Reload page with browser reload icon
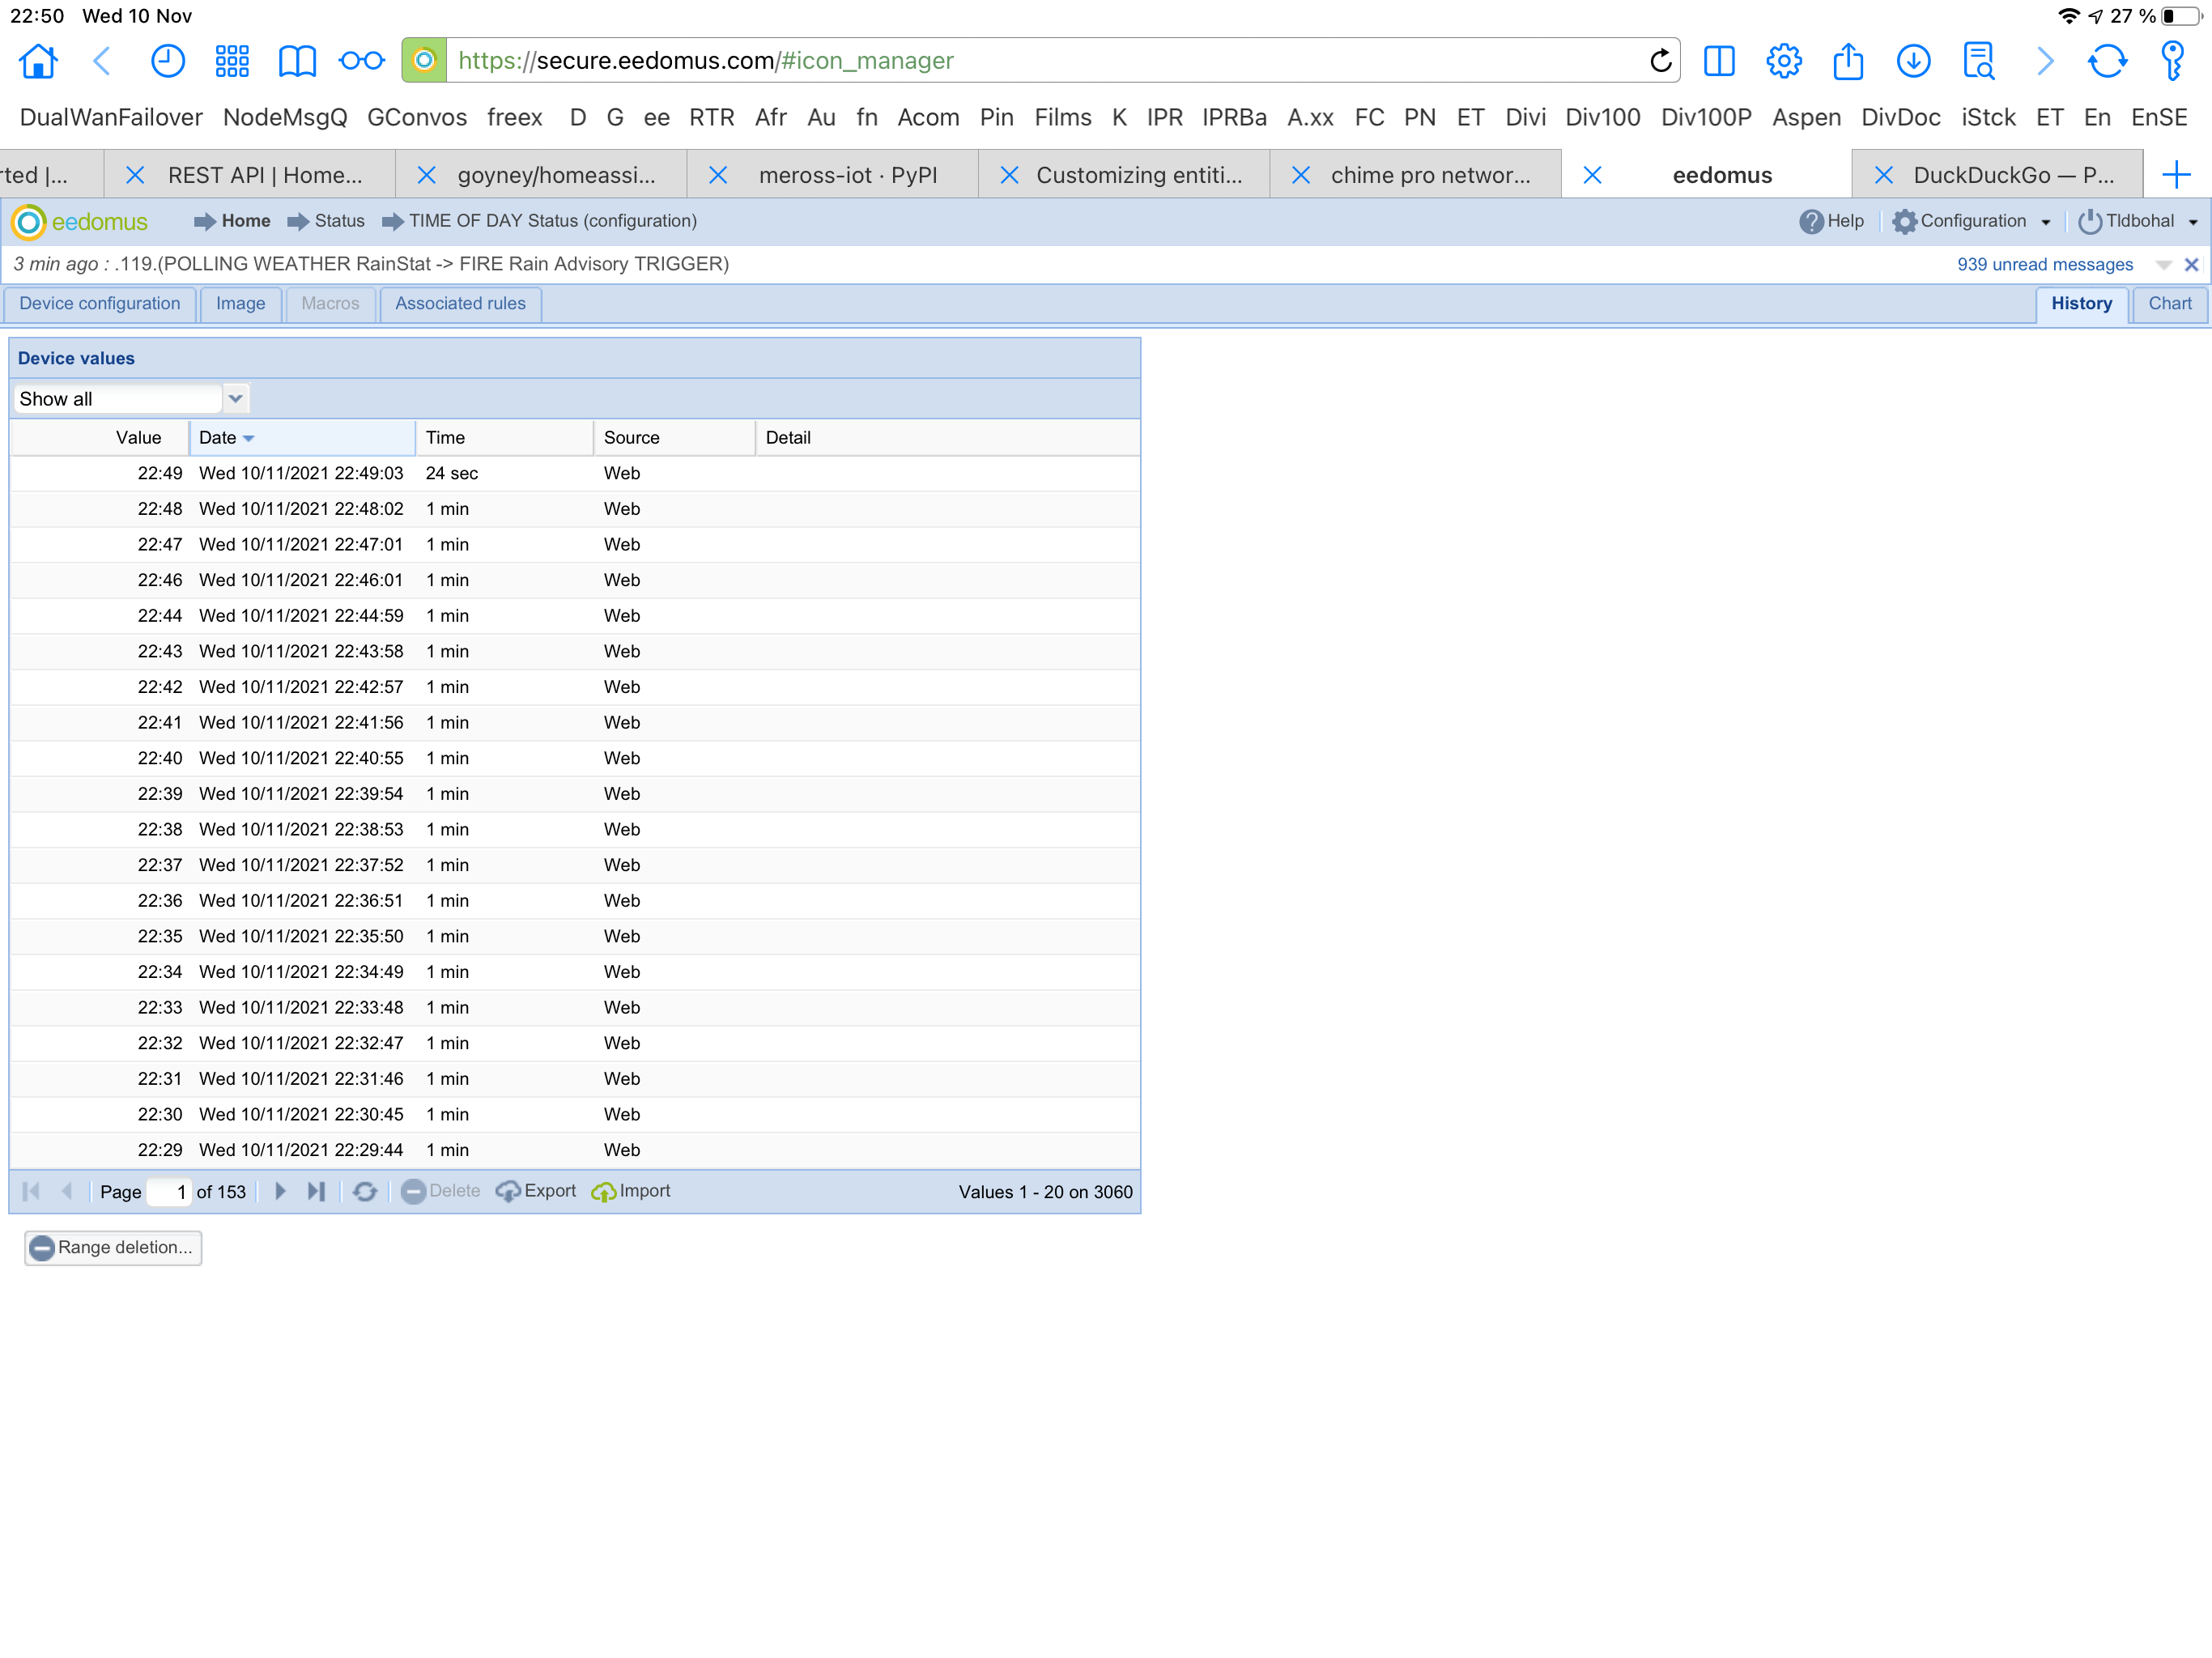This screenshot has height=1658, width=2212. [1660, 61]
